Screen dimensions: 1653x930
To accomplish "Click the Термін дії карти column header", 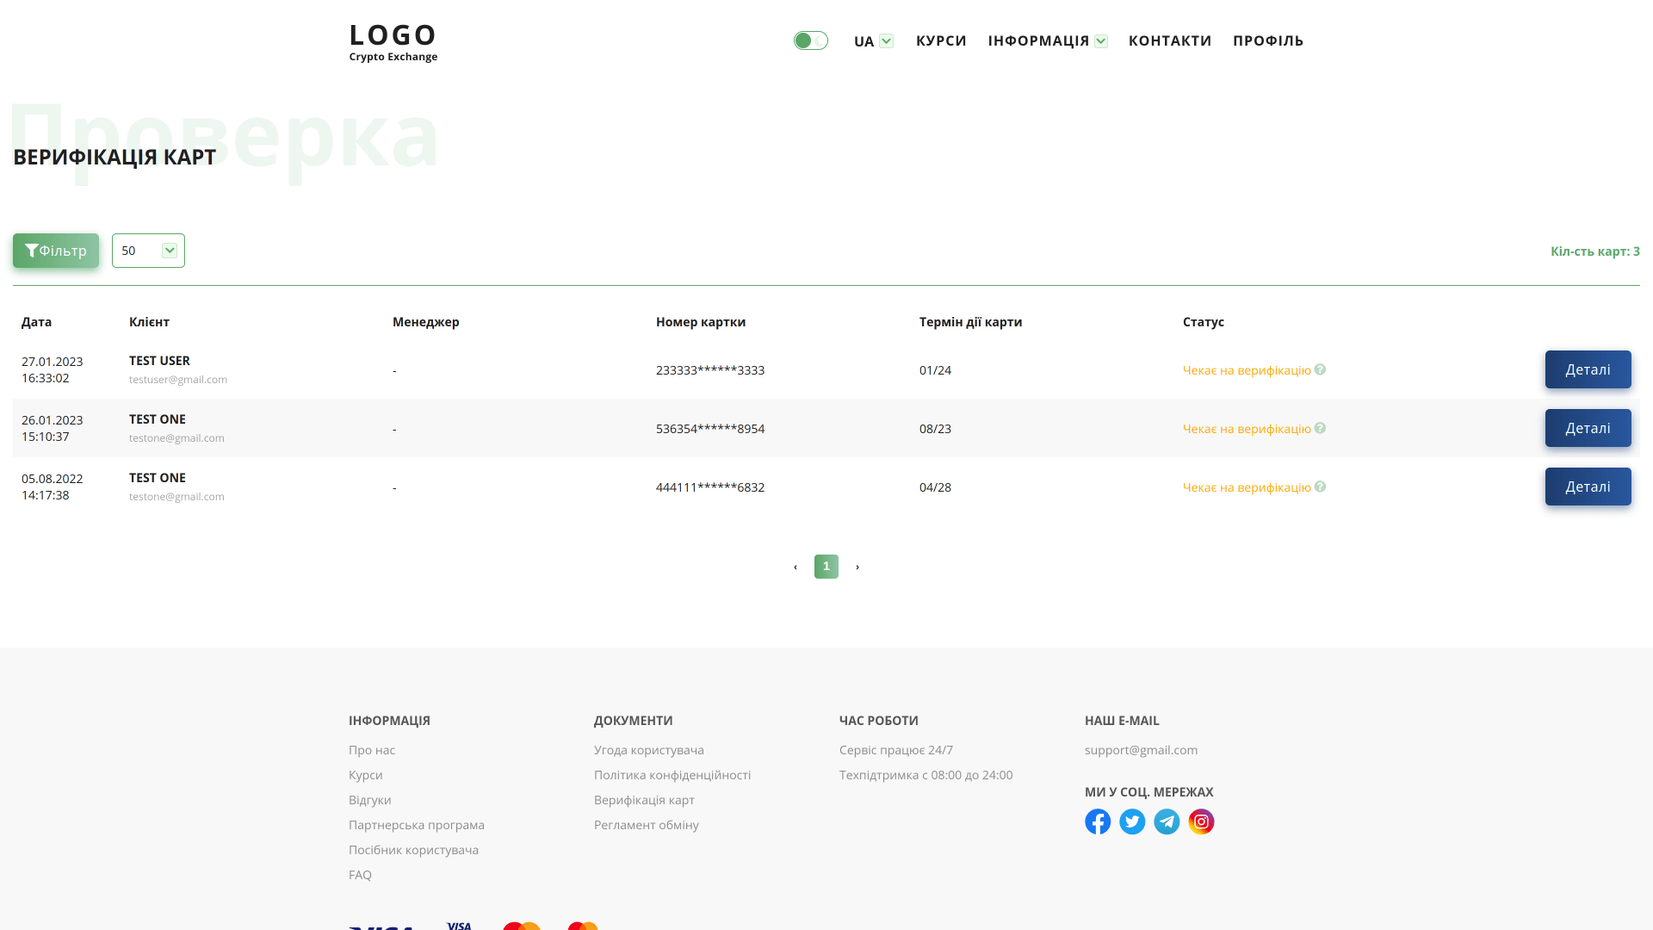I will pos(971,322).
